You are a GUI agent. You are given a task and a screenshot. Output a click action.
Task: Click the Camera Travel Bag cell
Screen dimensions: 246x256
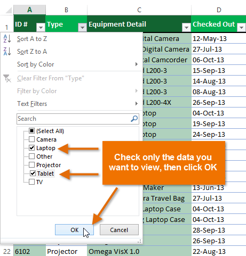coord(167,198)
